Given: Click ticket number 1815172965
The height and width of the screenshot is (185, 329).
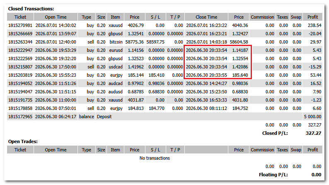Looking at the screenshot, I should (20, 117).
